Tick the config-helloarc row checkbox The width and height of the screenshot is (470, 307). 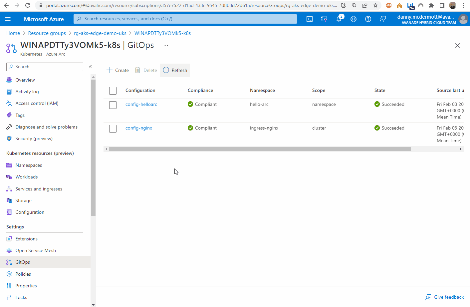click(113, 105)
